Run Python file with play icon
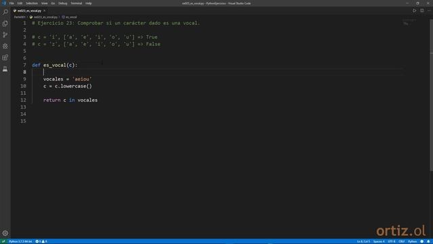This screenshot has width=433, height=244. 415,11
